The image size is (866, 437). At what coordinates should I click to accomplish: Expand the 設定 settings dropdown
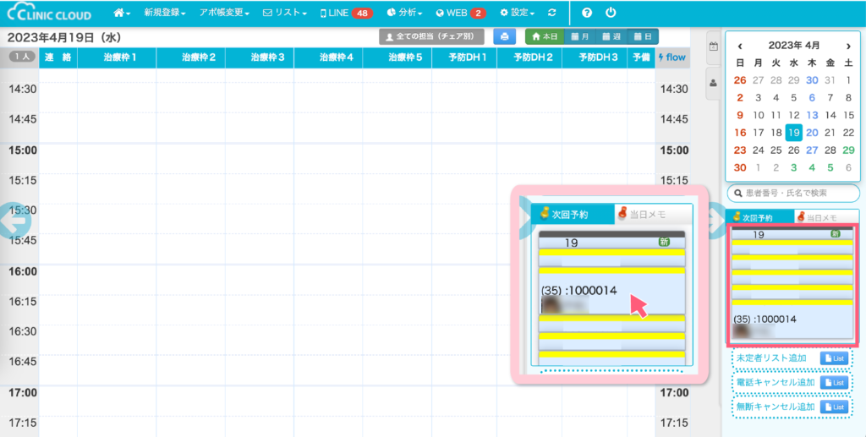click(518, 14)
